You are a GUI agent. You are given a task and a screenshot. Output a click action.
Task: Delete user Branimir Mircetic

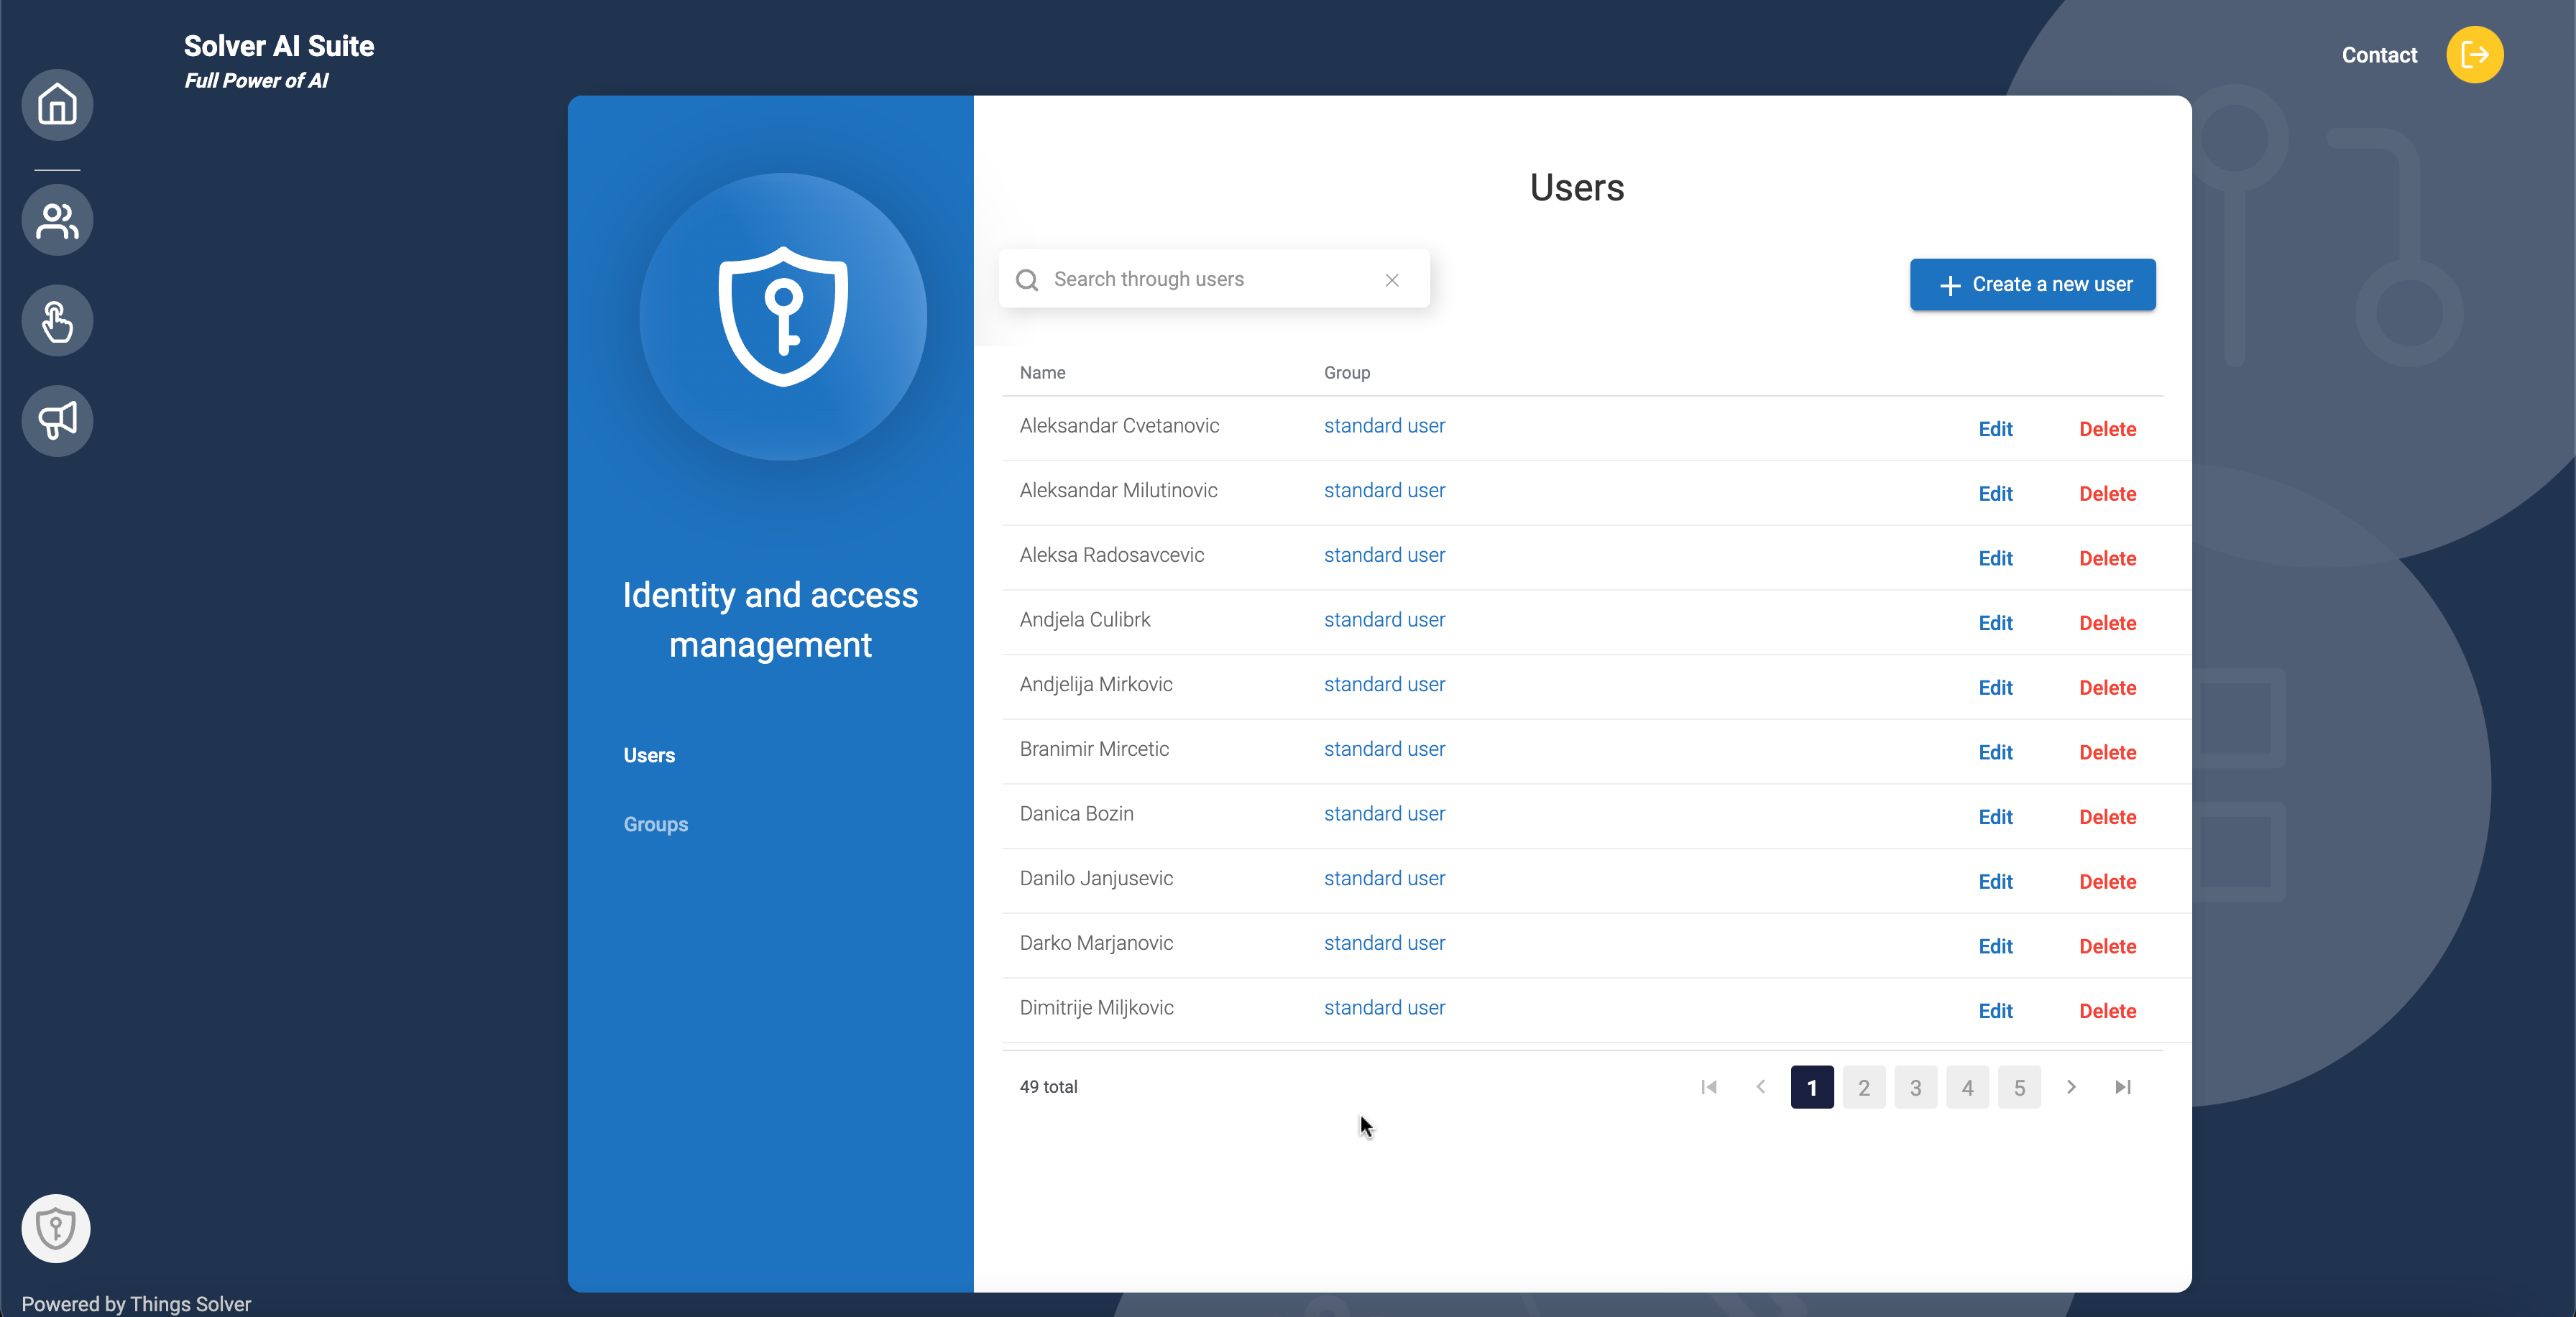click(2108, 752)
